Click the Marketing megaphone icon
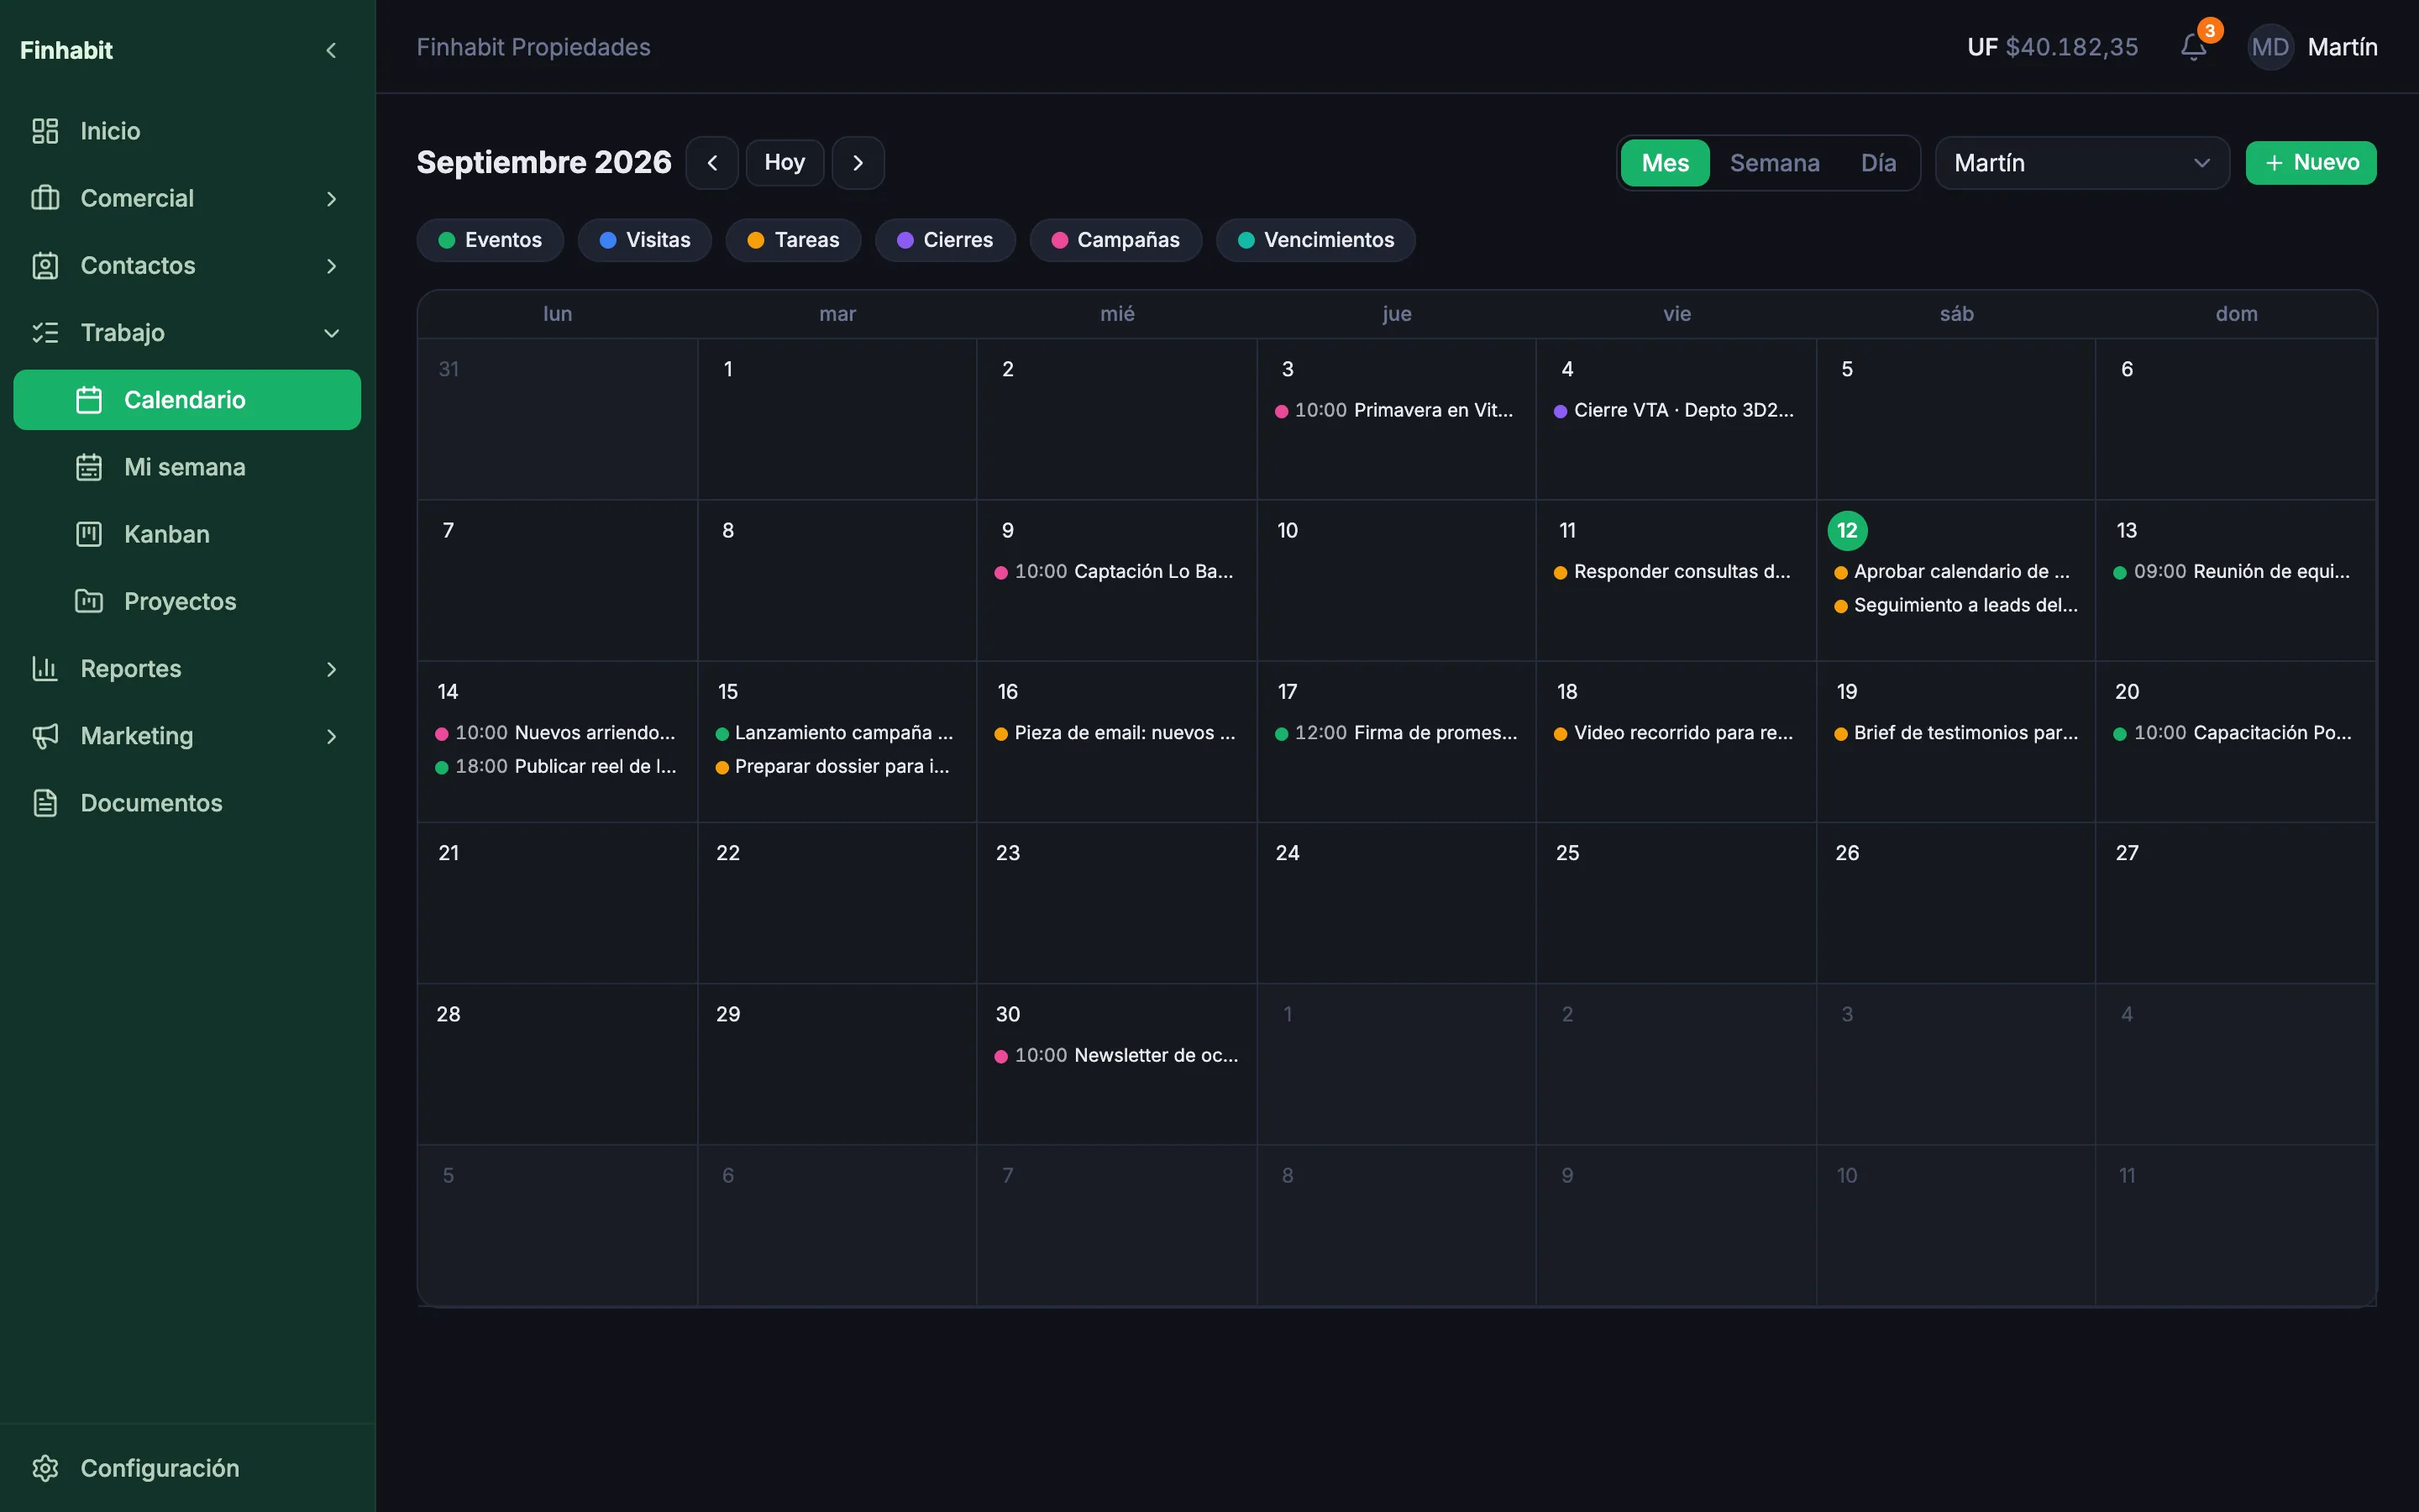Screen dimensions: 2419x1512 pos(45,736)
